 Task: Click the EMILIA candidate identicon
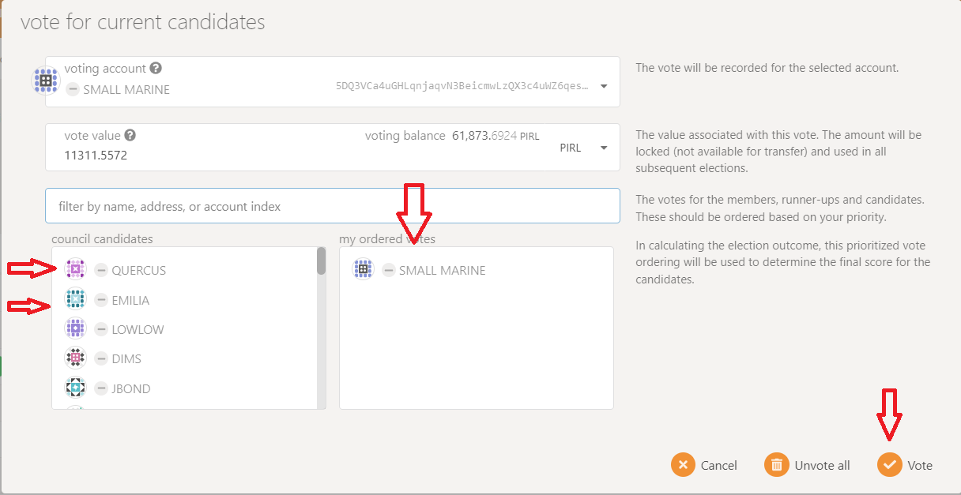75,300
